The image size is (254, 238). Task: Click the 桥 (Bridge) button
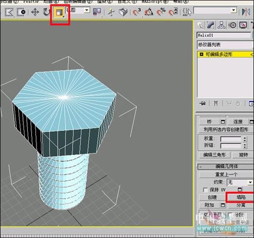click(x=209, y=121)
